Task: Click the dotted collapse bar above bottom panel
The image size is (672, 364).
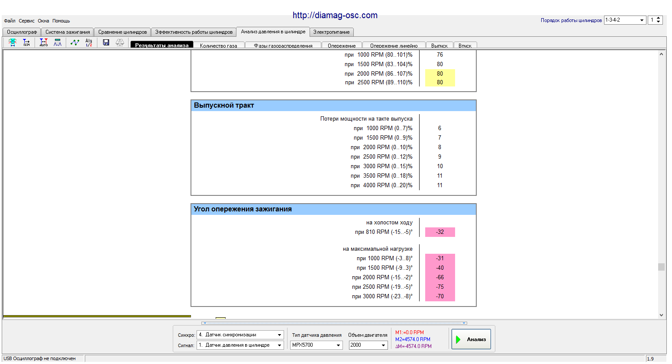Action: (x=334, y=323)
